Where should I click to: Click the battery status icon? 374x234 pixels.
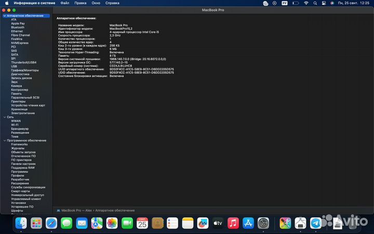point(296,3)
